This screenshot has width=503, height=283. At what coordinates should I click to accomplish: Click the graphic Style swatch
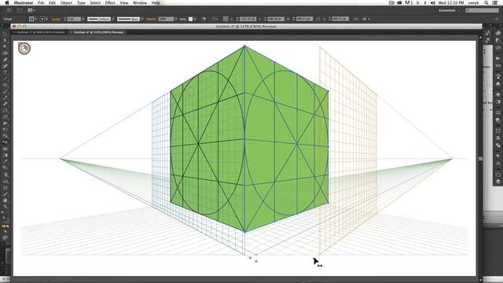click(190, 19)
